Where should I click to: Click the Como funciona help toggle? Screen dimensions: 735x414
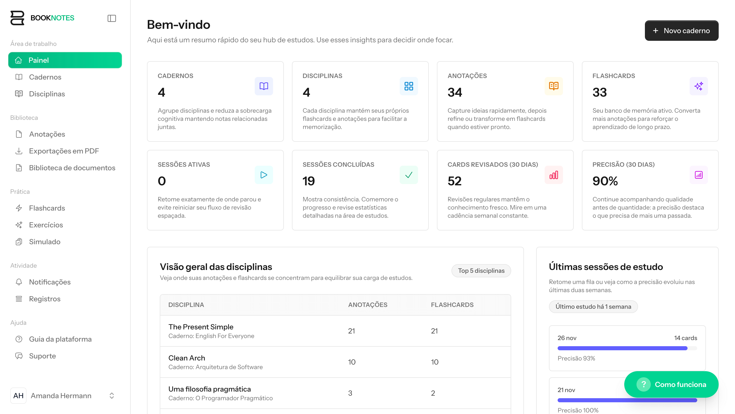point(670,384)
